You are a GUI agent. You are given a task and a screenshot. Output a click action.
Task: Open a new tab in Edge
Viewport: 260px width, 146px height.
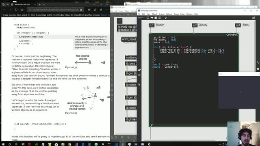[x=39, y=4]
